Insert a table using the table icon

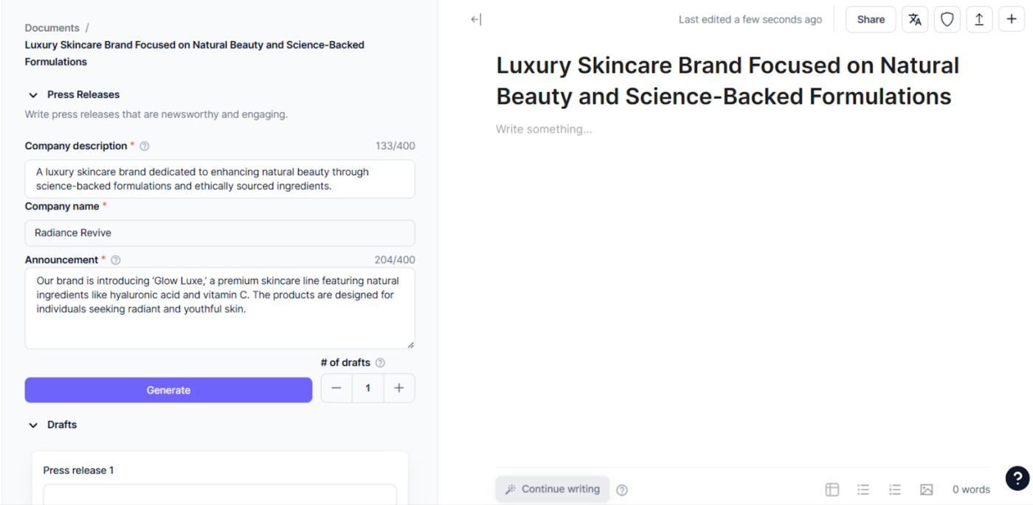click(832, 490)
